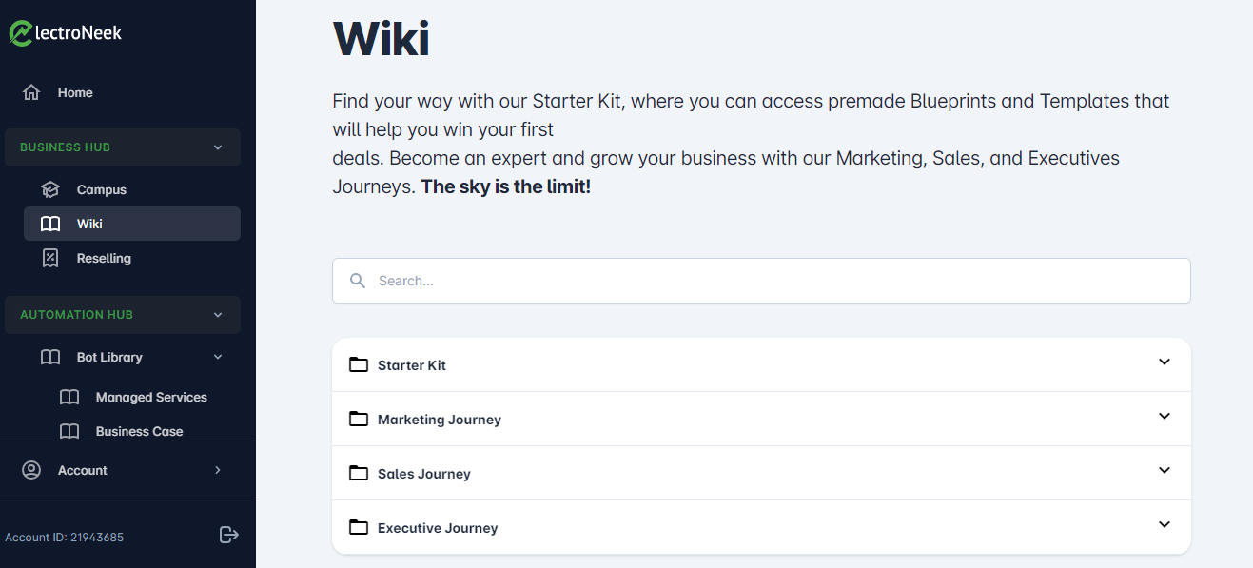Viewport: 1253px width, 568px height.
Task: Click the search magnifier icon
Action: point(358,281)
